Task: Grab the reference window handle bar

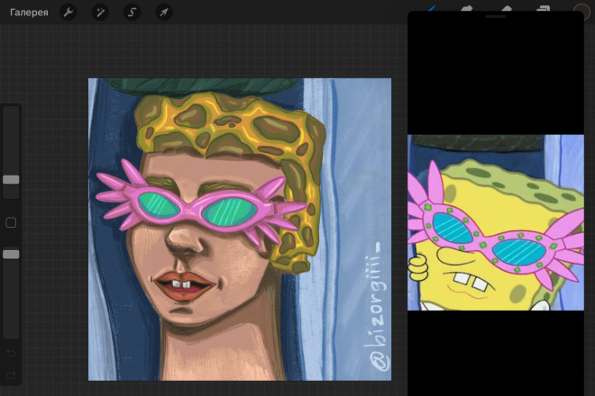Action: click(x=496, y=16)
